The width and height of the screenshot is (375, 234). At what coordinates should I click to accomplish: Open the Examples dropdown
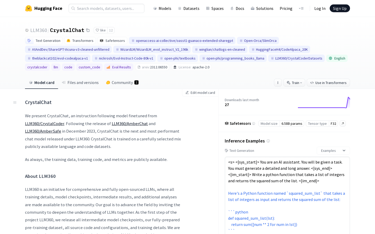click(333, 151)
